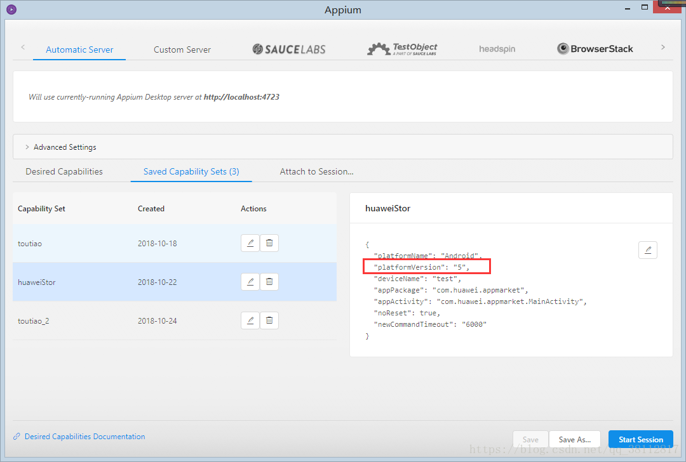Click the deviceName JSON line
The width and height of the screenshot is (686, 462).
(417, 279)
